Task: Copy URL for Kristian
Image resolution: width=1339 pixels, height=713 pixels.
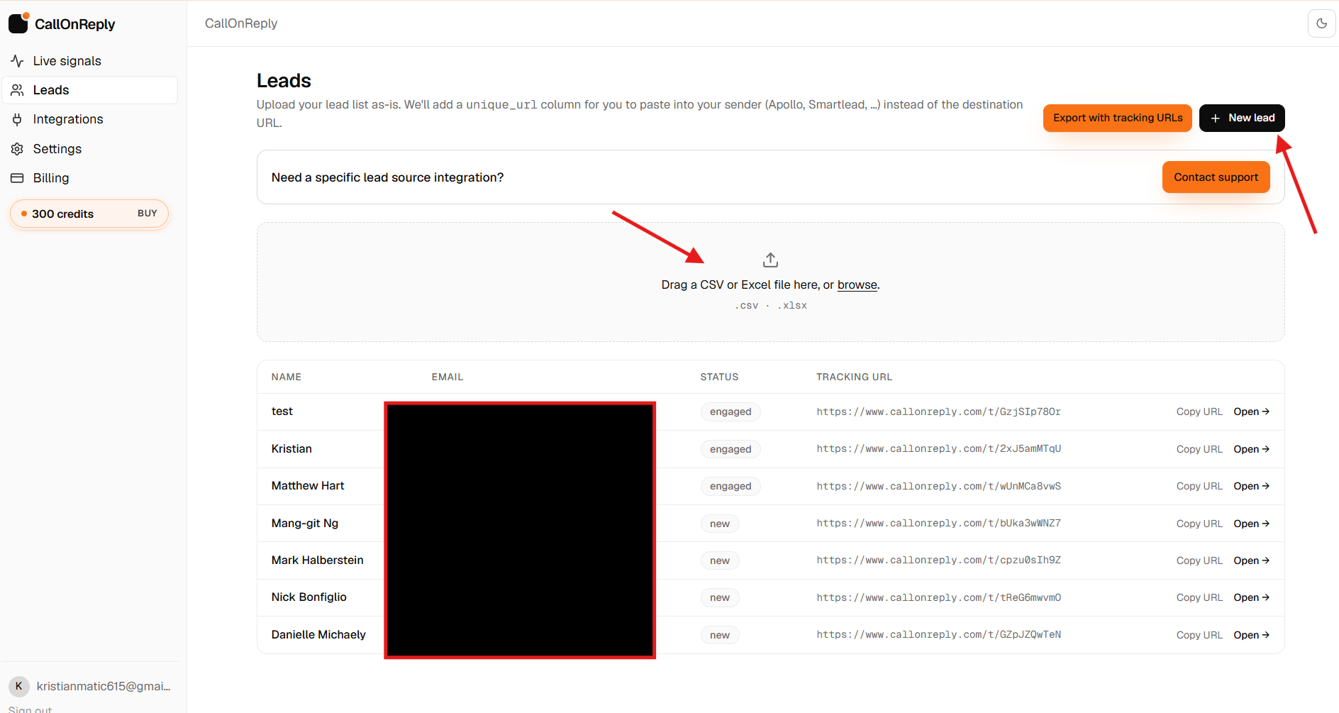Action: (x=1199, y=449)
